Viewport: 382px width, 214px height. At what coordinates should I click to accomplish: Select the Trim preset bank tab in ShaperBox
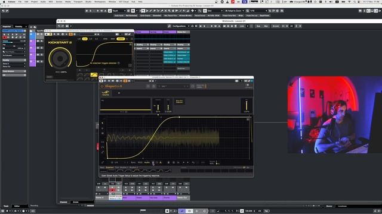[x=117, y=168]
